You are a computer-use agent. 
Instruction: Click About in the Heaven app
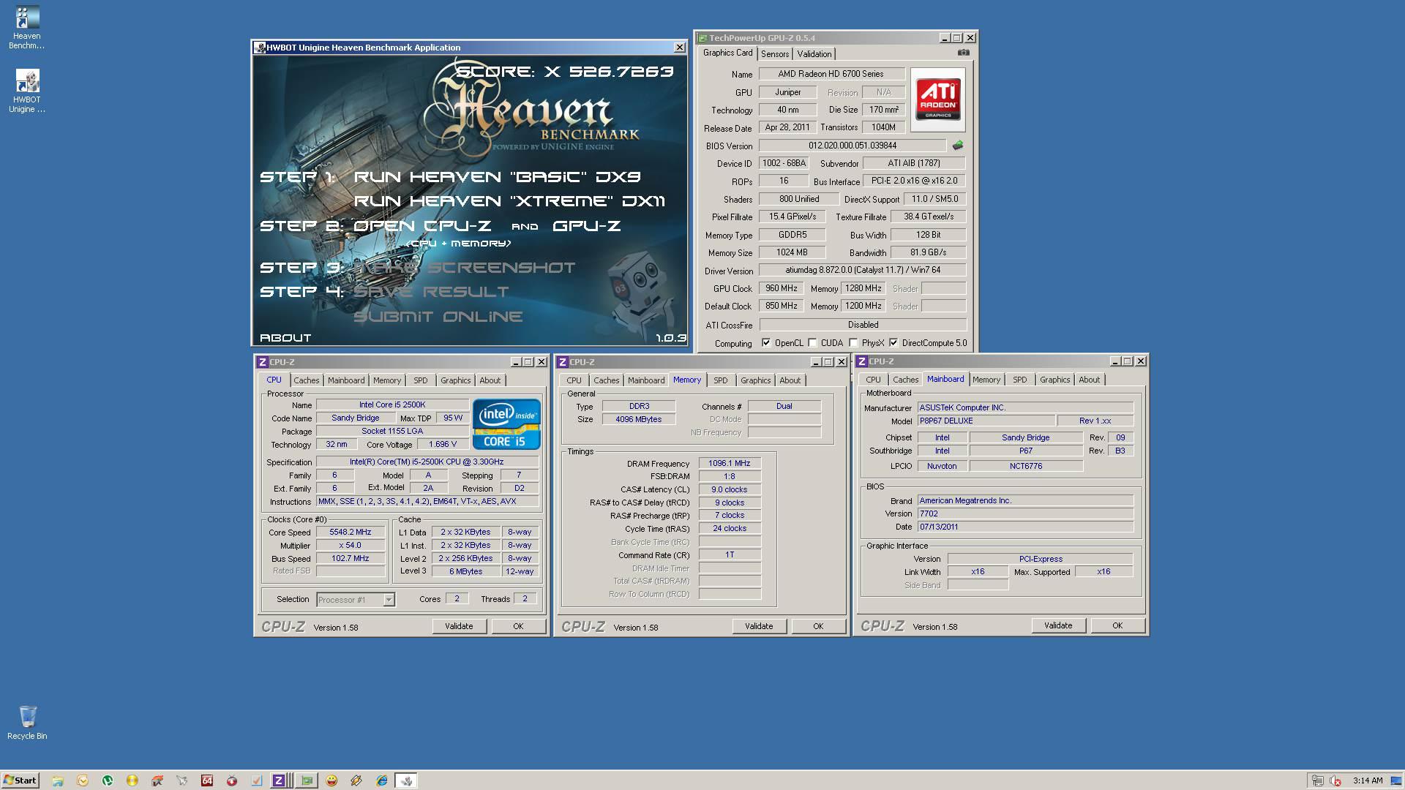285,338
